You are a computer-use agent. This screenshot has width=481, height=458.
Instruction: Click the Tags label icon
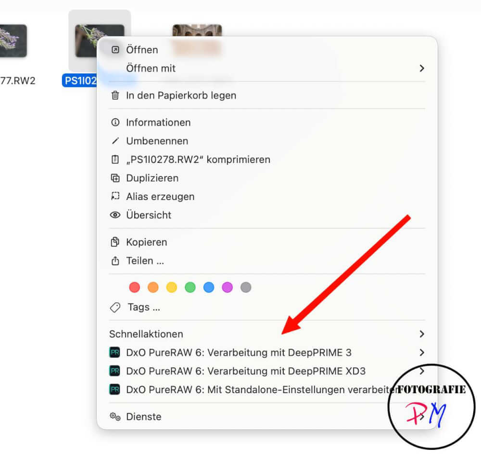(x=115, y=307)
